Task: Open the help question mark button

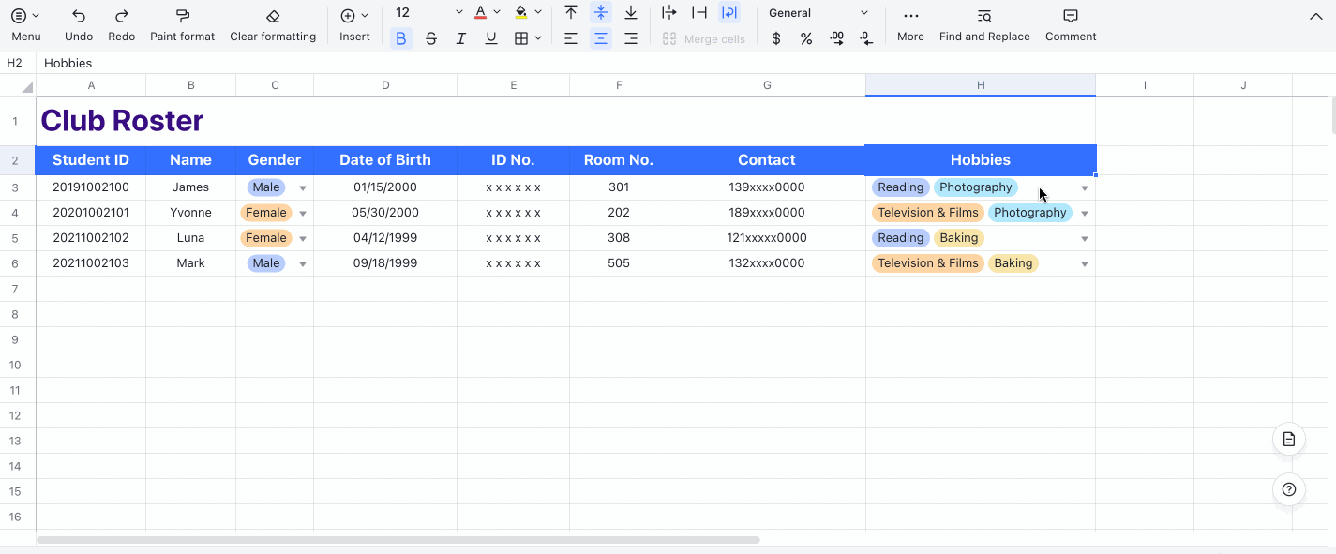Action: (1289, 489)
